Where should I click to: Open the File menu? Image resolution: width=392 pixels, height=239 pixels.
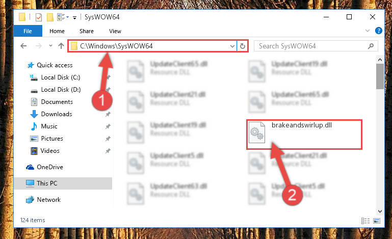click(x=28, y=31)
